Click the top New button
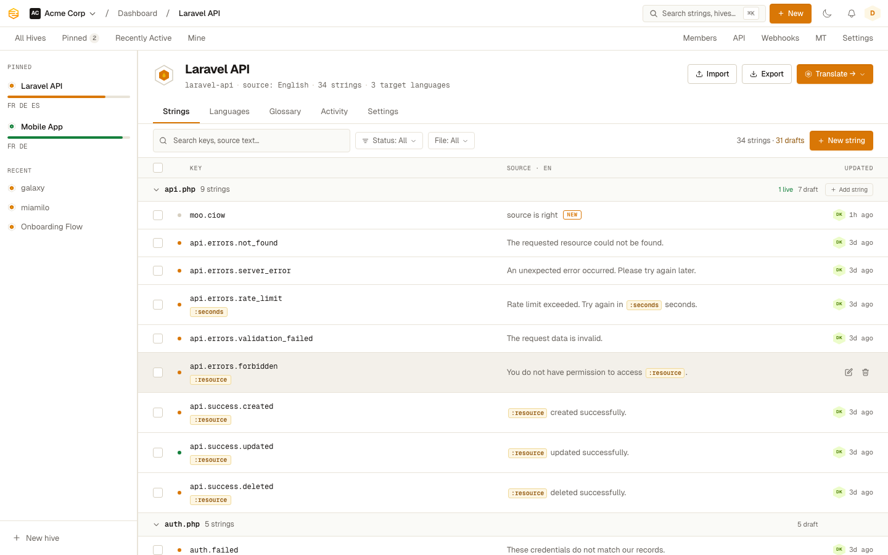Image resolution: width=888 pixels, height=555 pixels. click(791, 14)
